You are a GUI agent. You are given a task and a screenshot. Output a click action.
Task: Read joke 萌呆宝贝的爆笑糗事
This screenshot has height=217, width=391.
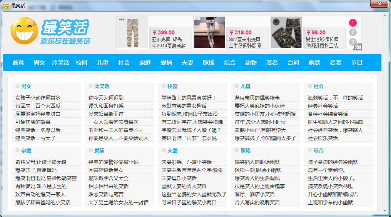tap(257, 98)
